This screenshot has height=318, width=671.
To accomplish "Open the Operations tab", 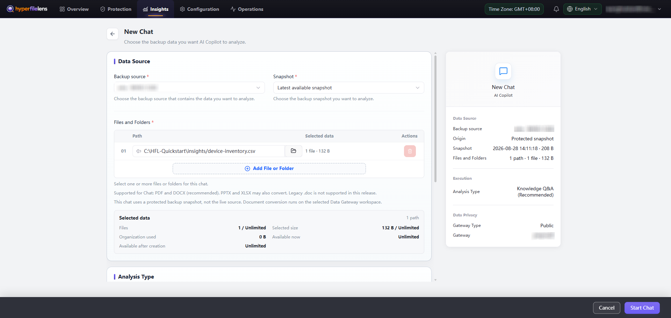I will (x=247, y=9).
